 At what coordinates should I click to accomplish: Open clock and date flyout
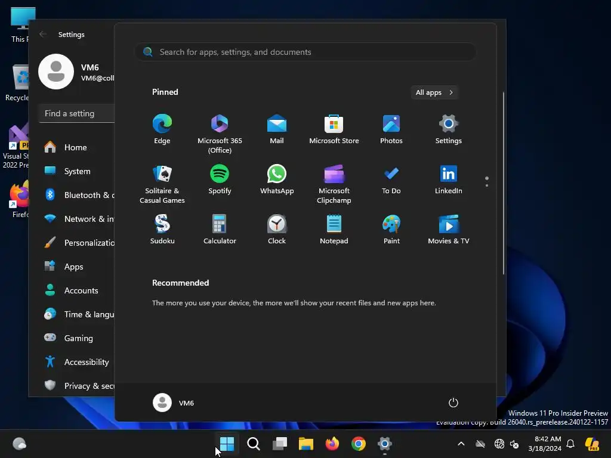pyautogui.click(x=545, y=444)
